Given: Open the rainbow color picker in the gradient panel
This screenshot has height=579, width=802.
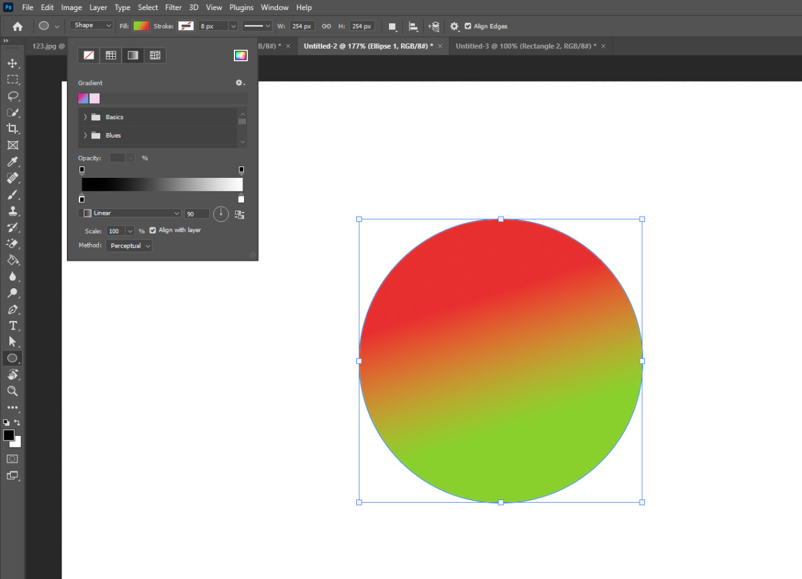Looking at the screenshot, I should pos(241,55).
